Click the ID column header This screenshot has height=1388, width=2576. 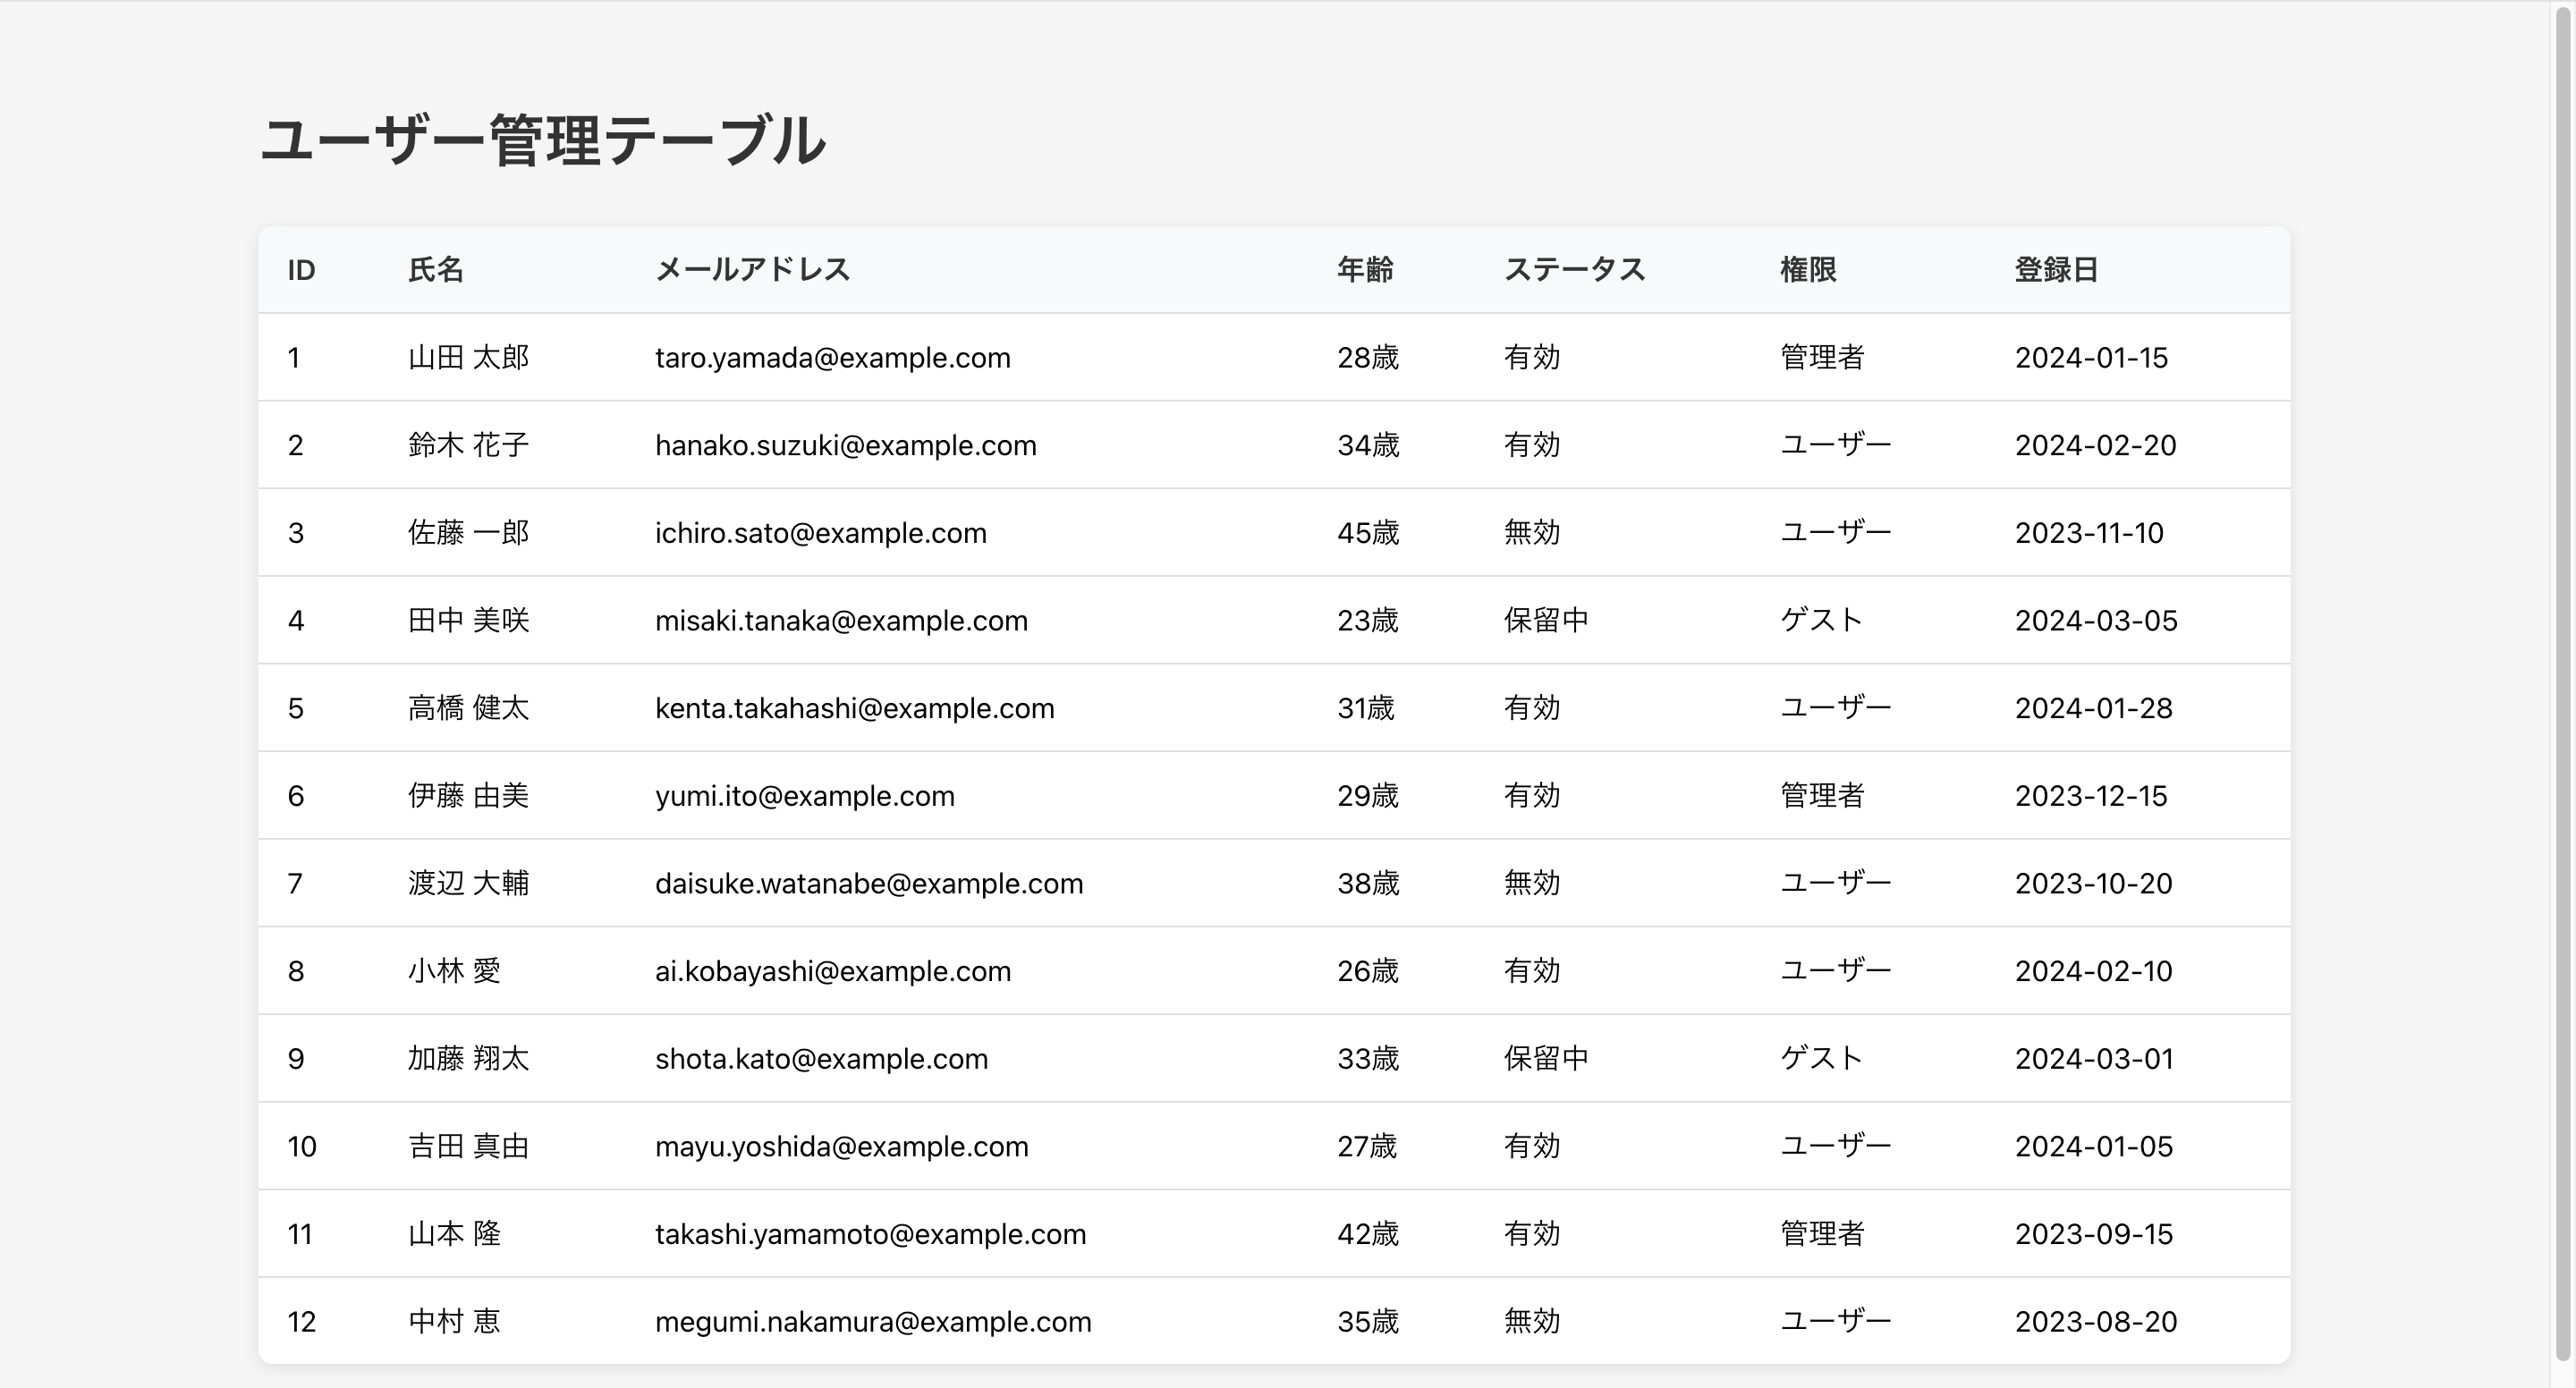pyautogui.click(x=301, y=270)
